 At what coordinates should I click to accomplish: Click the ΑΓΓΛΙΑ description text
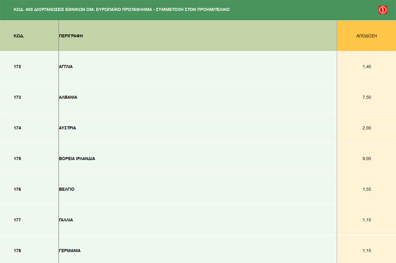coord(66,67)
